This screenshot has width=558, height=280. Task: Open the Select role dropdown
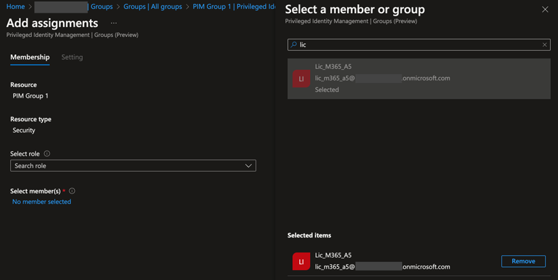tap(133, 166)
